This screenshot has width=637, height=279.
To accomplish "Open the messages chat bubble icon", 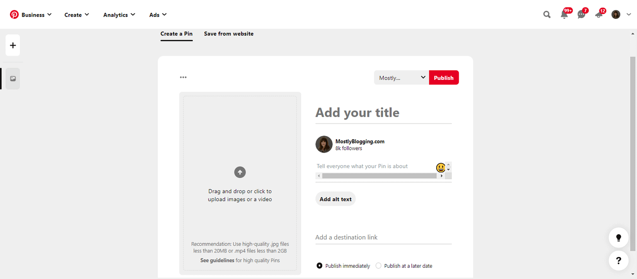I will (581, 14).
